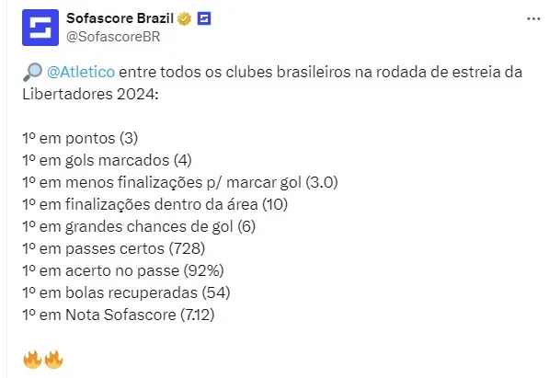
Task: Select the line "1º em pontos (3)"
Action: (80, 138)
